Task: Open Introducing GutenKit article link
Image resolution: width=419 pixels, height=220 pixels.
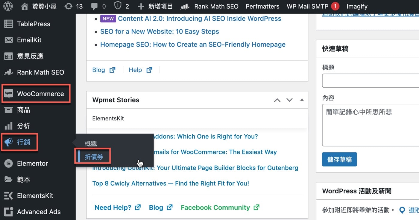Action: point(195,168)
